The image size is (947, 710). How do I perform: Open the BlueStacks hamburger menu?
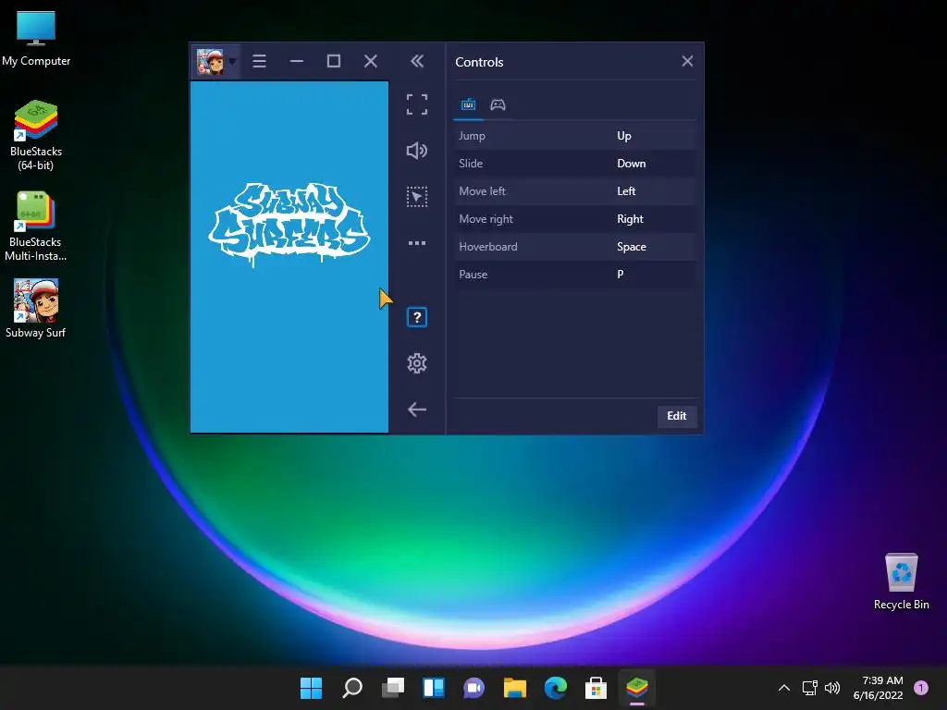259,62
